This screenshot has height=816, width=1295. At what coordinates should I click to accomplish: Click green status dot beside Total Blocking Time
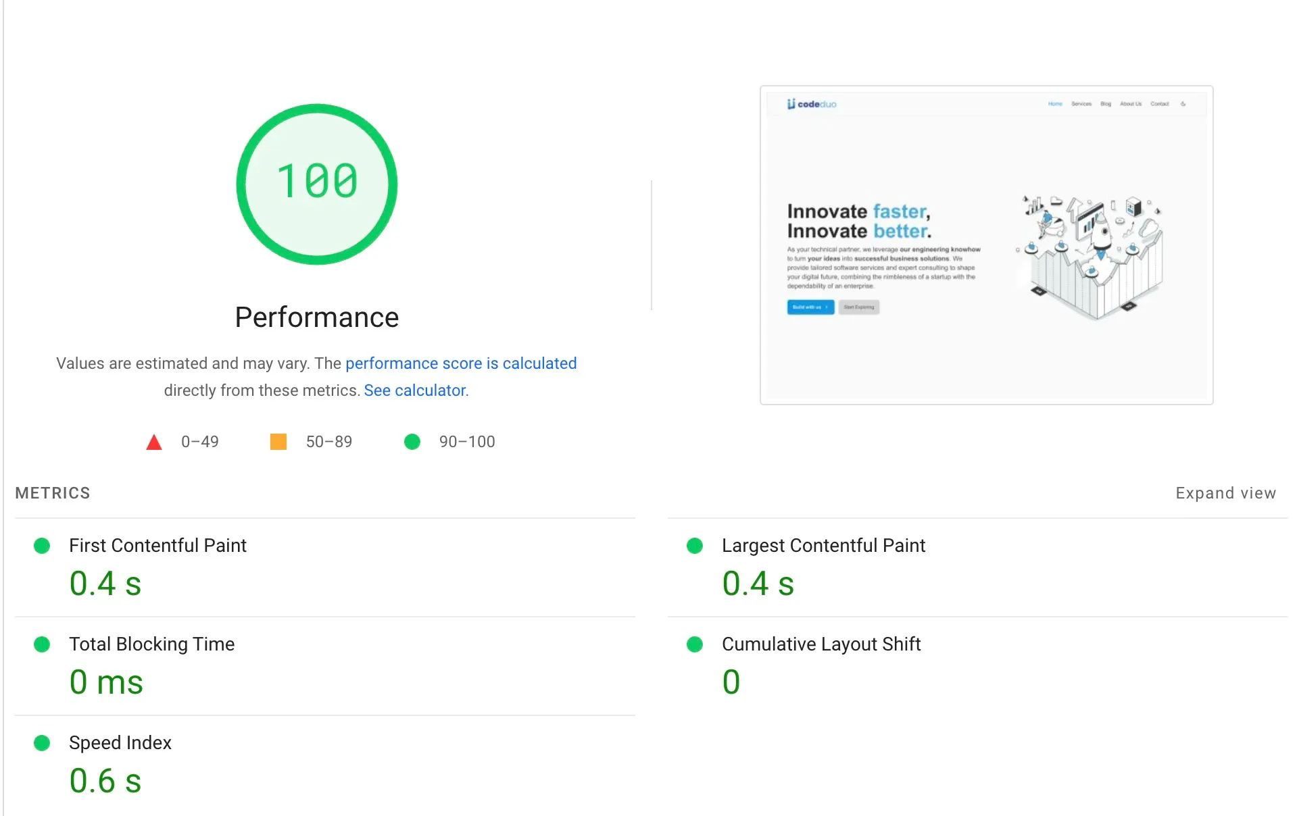click(x=42, y=644)
